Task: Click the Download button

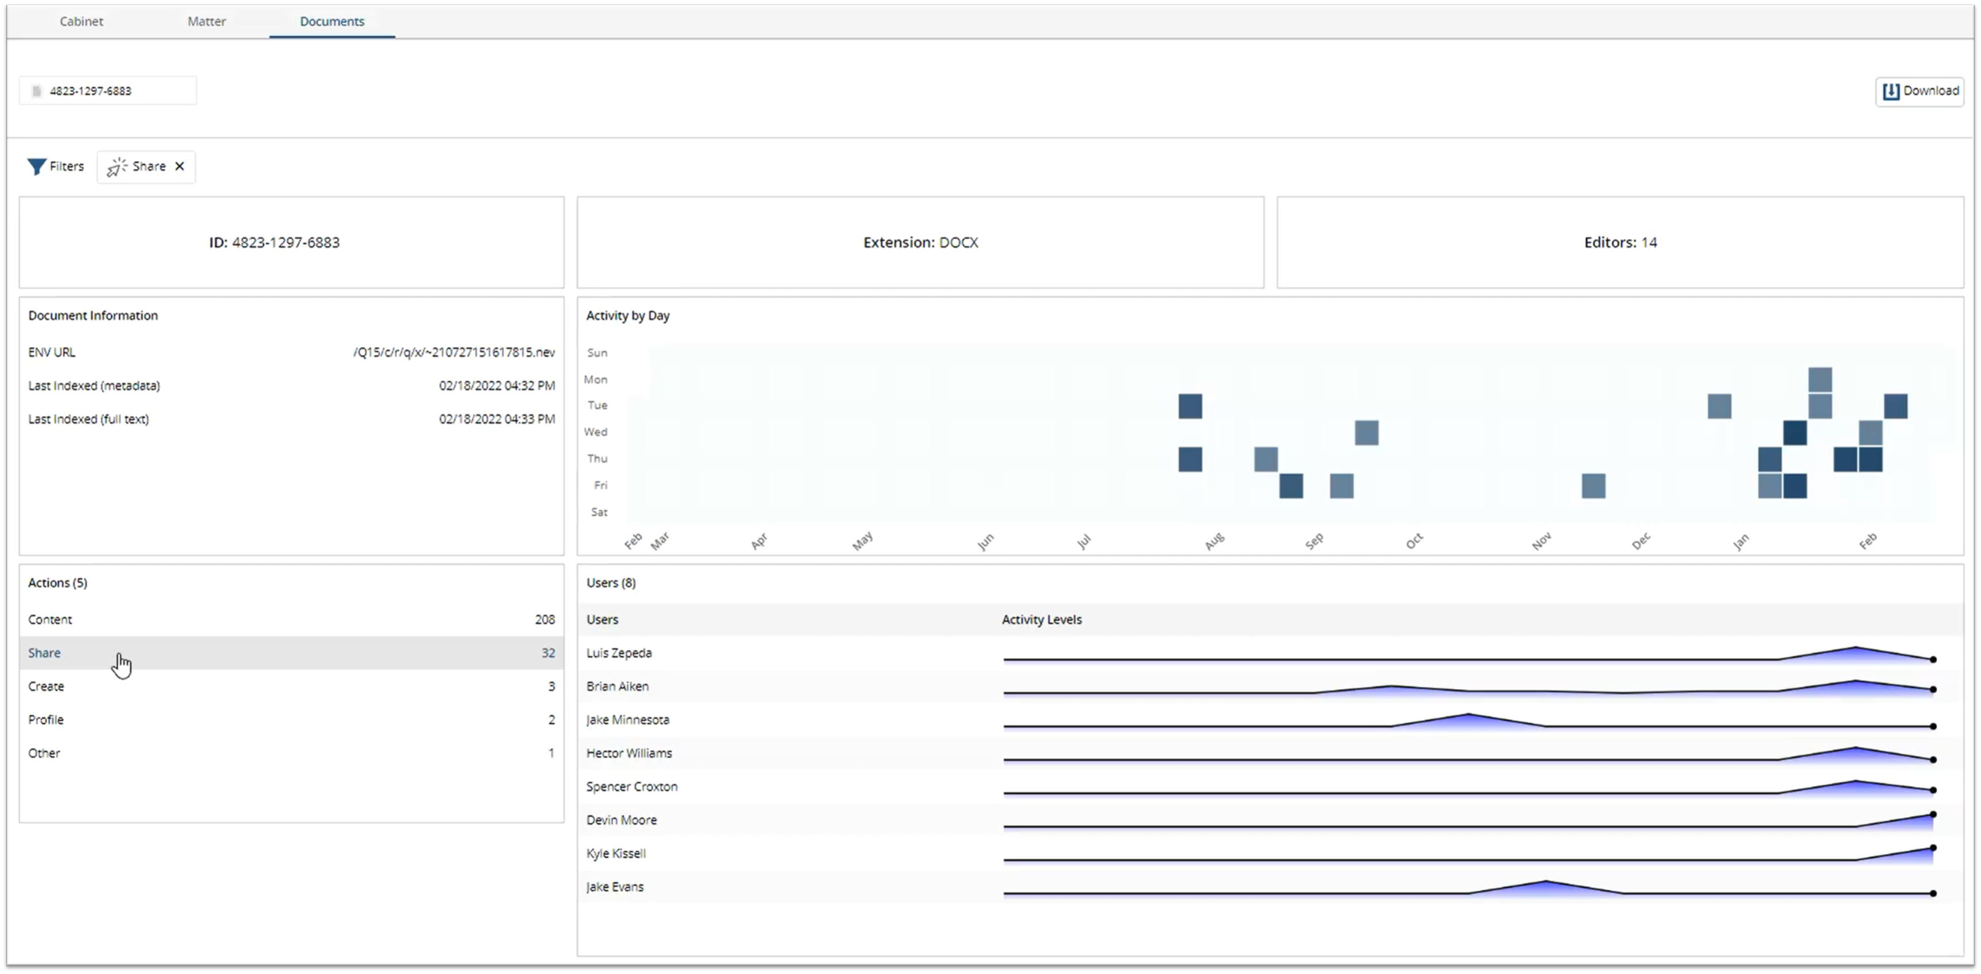Action: (1920, 91)
